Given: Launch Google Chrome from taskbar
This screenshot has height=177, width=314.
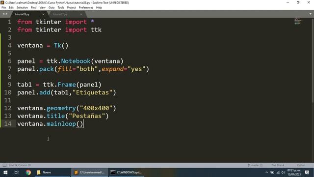Looking at the screenshot, I should click(x=28, y=173).
